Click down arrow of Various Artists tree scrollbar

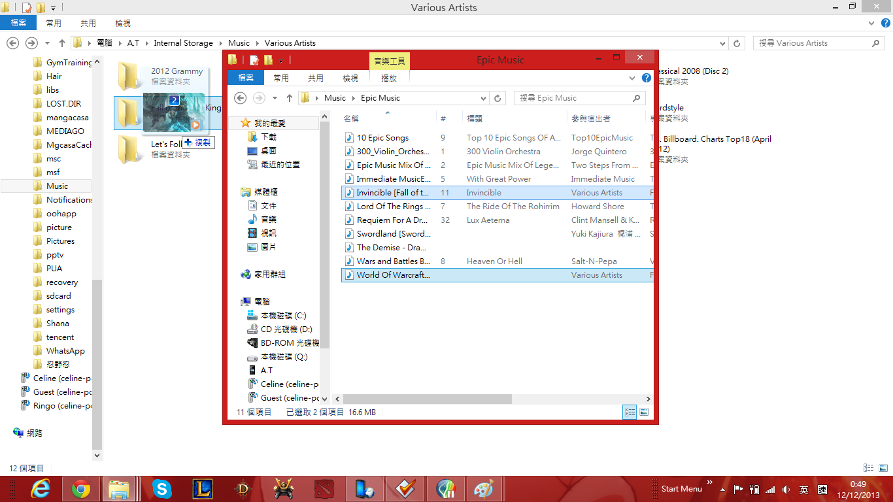(97, 455)
